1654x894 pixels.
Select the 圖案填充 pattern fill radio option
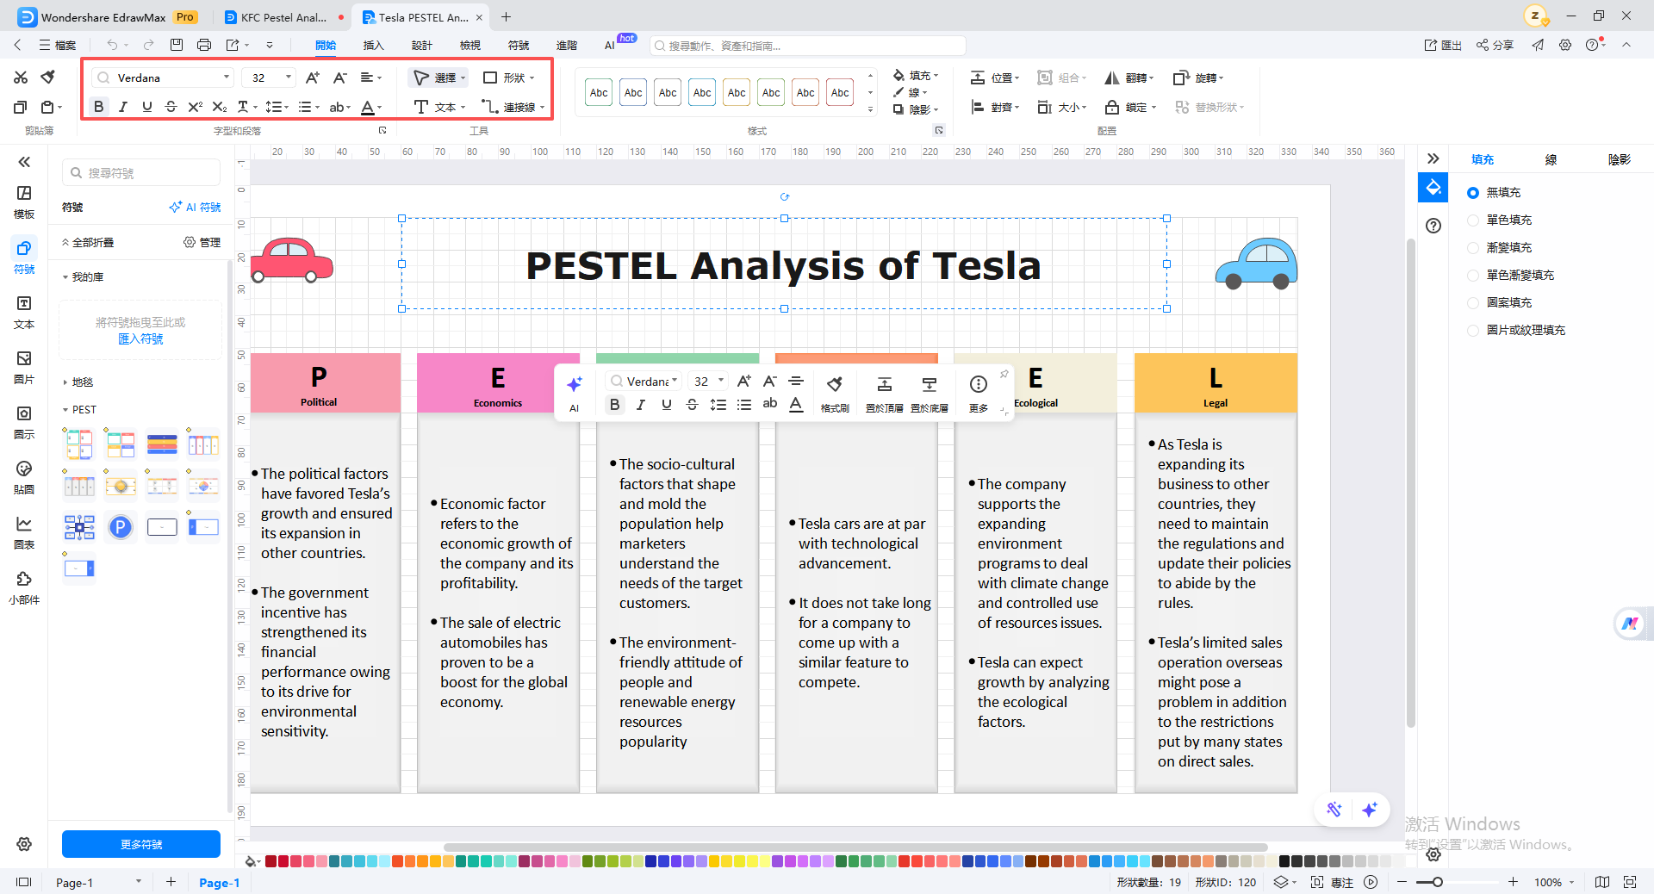pos(1473,303)
